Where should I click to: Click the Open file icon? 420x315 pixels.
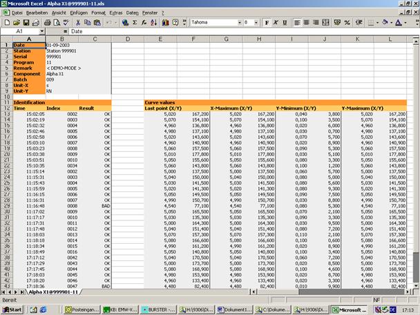tap(15, 22)
